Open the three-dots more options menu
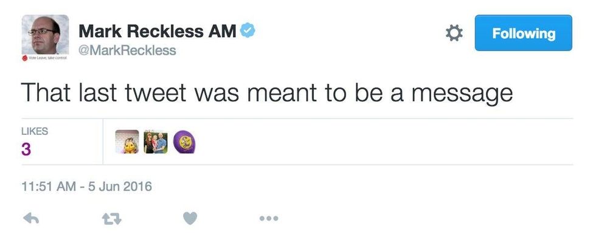The image size is (596, 240). click(269, 218)
